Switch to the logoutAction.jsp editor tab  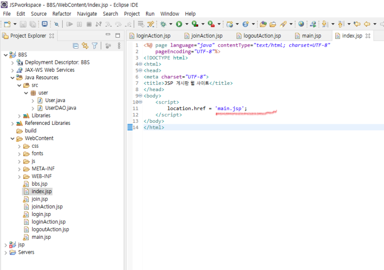coord(259,36)
